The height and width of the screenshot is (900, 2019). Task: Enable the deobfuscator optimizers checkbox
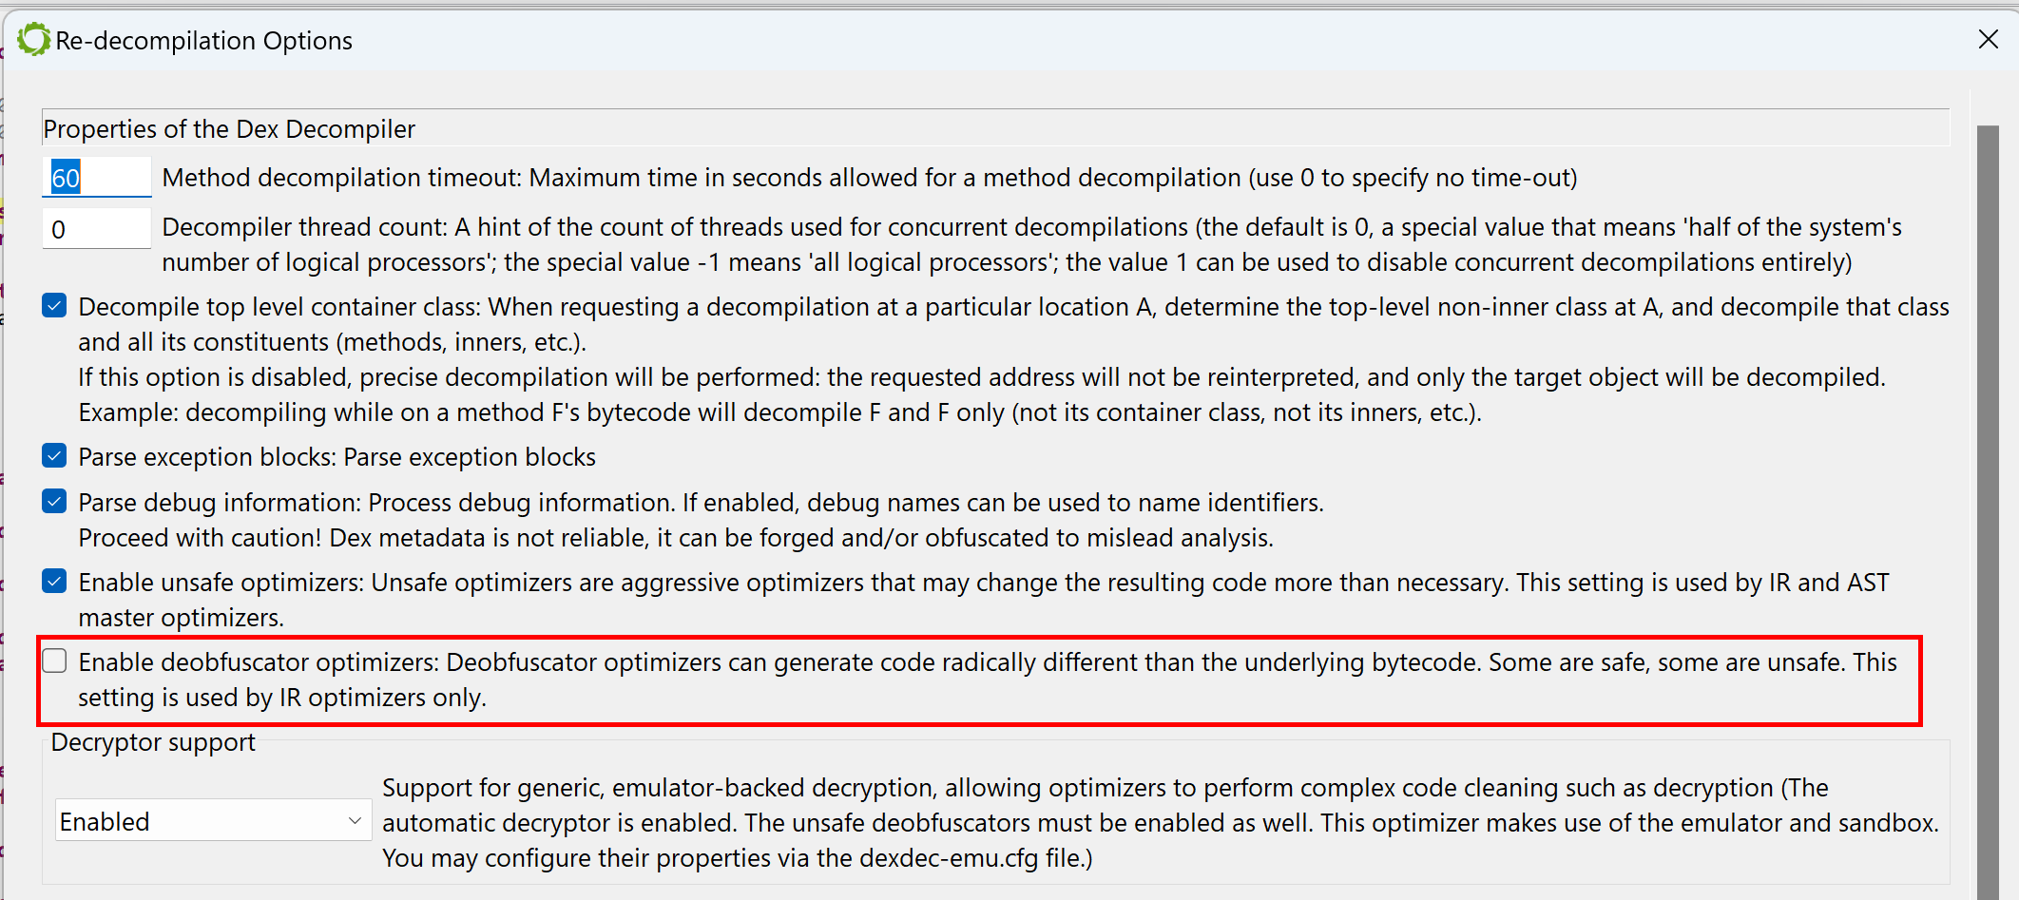pyautogui.click(x=54, y=661)
